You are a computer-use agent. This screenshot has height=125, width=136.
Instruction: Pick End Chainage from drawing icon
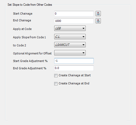click(x=98, y=21)
